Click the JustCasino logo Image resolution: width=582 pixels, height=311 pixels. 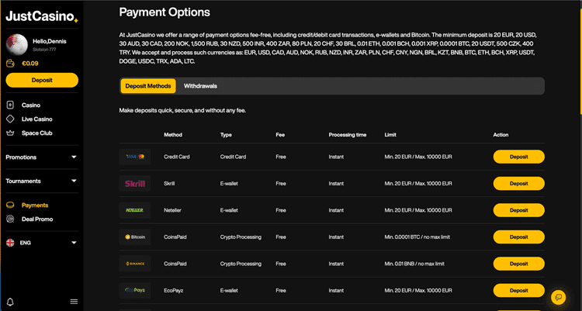click(x=42, y=16)
